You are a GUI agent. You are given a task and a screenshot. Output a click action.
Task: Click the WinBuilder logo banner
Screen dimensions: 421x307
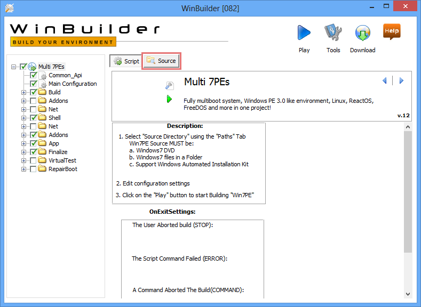(x=85, y=35)
